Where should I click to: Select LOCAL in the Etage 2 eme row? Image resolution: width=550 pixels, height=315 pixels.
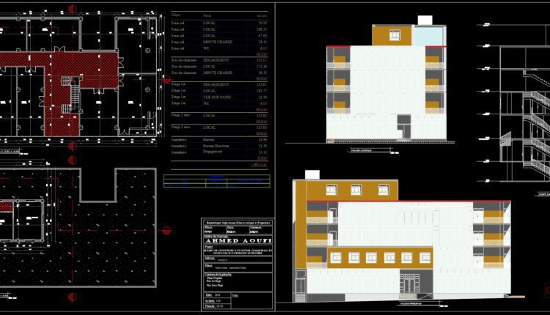[209, 116]
